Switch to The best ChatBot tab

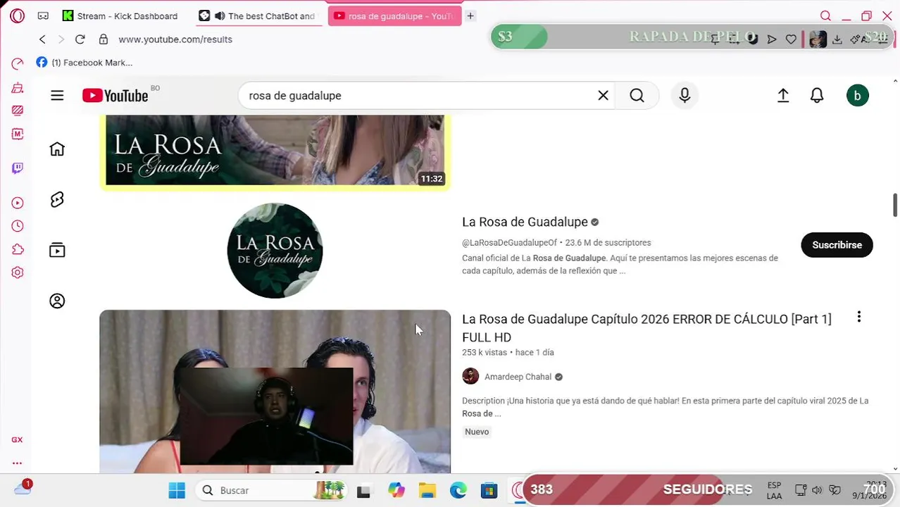pos(258,15)
